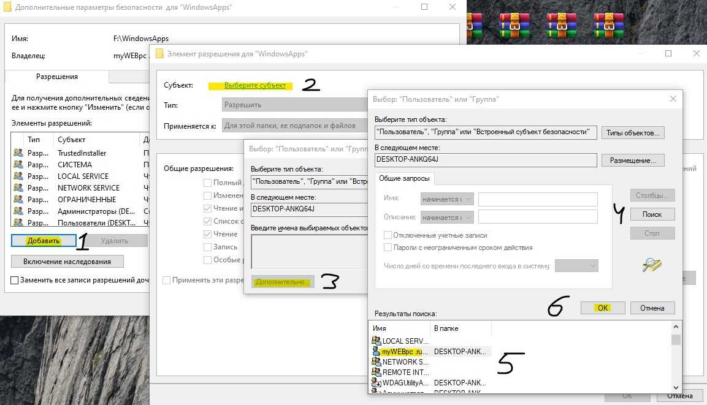The width and height of the screenshot is (707, 405).
Task: Select the Общие запросы tab
Action: 403,178
